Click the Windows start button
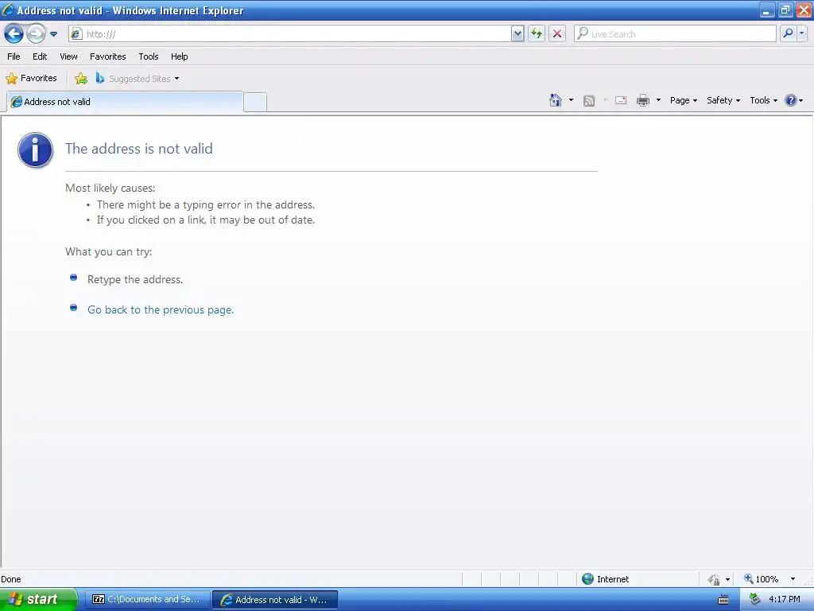 pos(38,599)
